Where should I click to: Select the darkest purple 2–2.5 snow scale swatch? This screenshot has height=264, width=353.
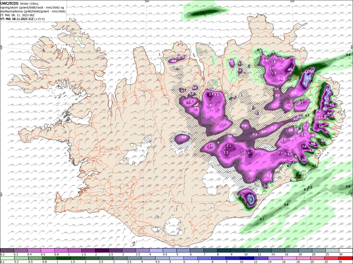click(x=102, y=251)
